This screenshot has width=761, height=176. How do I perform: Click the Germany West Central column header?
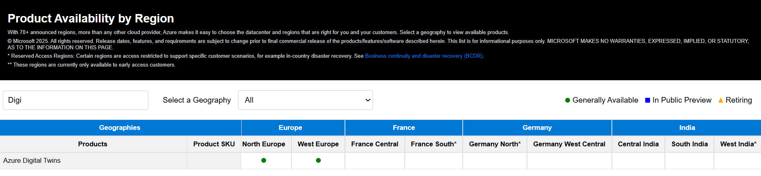(569, 144)
